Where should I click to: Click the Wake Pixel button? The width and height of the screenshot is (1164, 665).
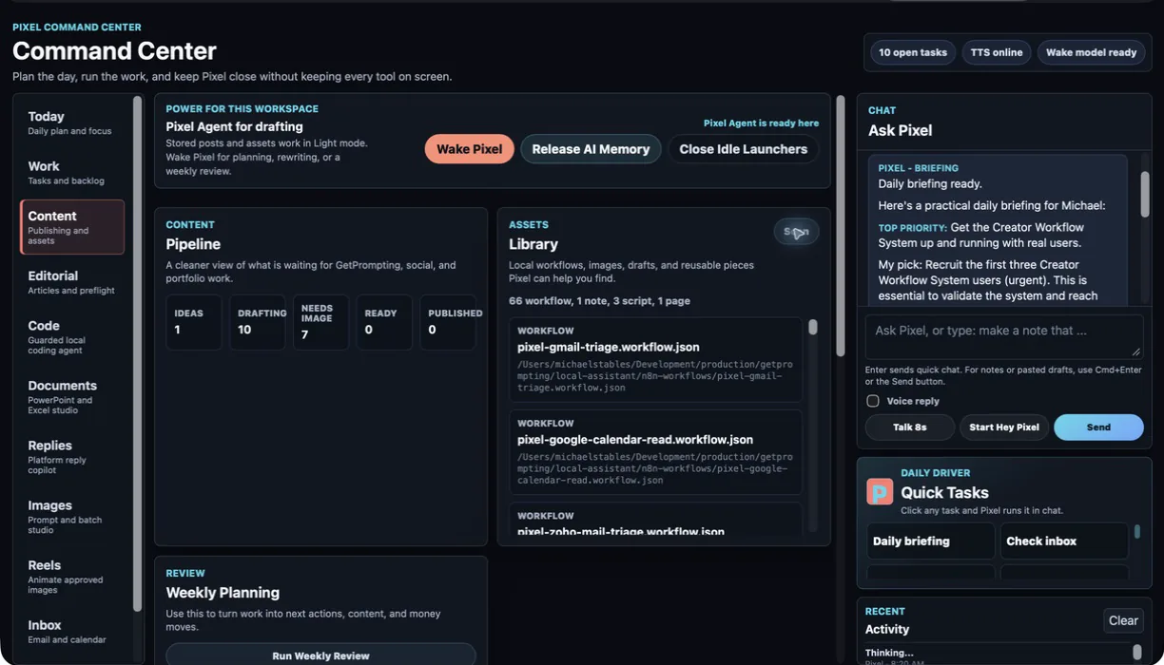click(x=470, y=149)
